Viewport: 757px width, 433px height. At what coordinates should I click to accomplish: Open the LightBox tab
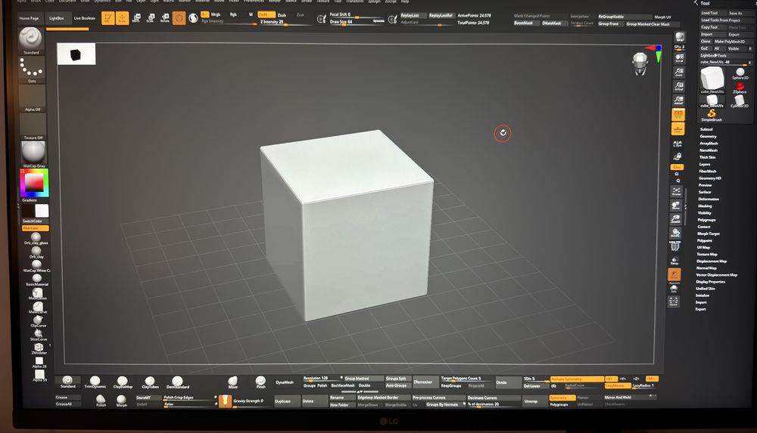coord(57,18)
